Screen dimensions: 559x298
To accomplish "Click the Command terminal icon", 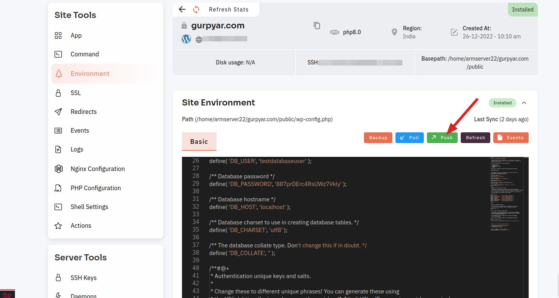I will 58,54.
